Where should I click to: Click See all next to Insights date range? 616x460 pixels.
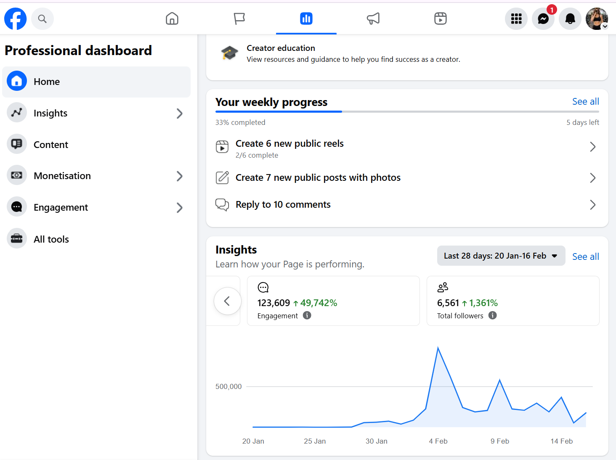585,256
